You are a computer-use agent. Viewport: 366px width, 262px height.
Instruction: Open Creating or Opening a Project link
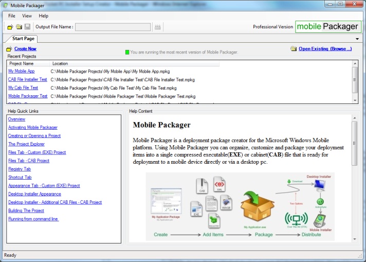[x=34, y=135]
